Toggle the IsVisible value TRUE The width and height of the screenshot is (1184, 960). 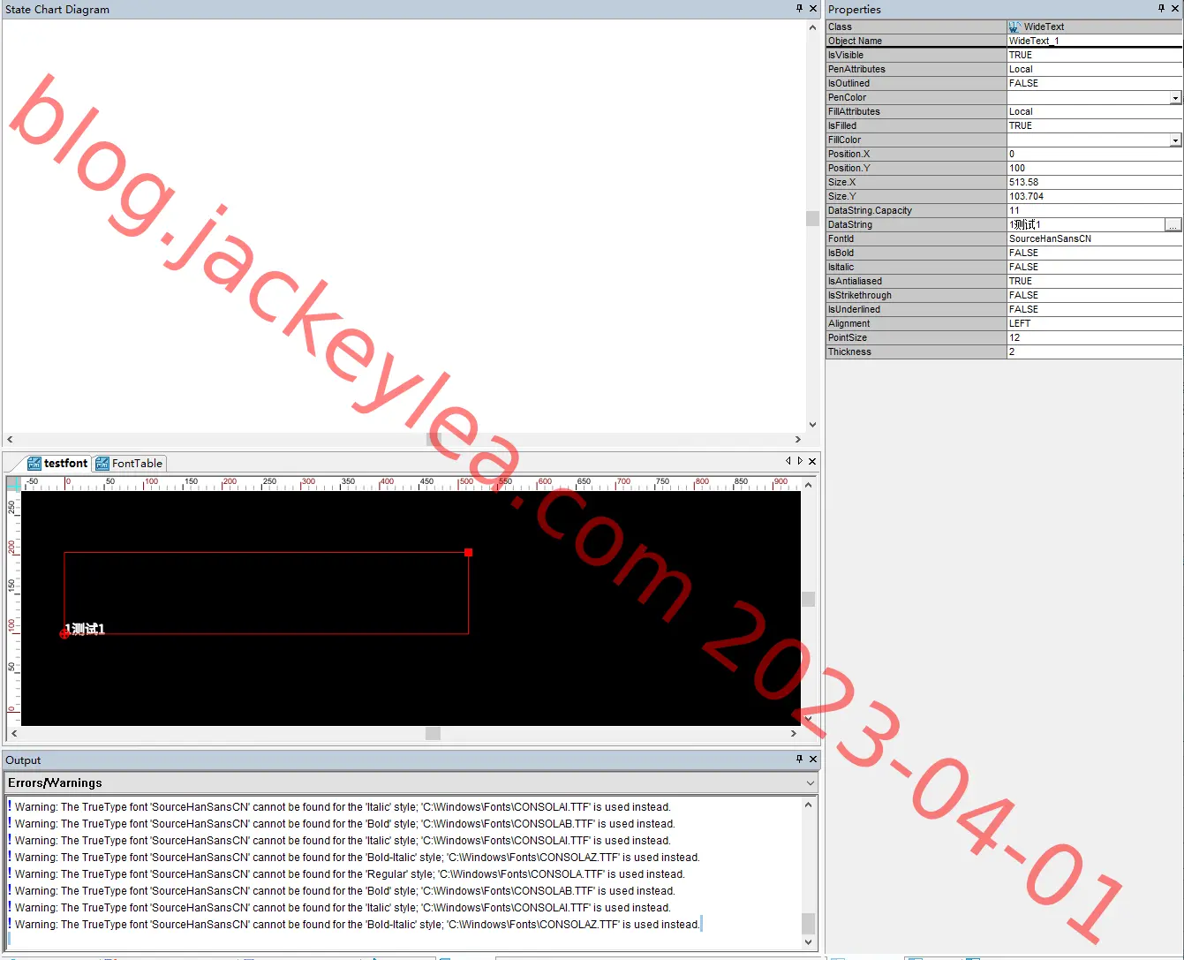tap(1094, 55)
